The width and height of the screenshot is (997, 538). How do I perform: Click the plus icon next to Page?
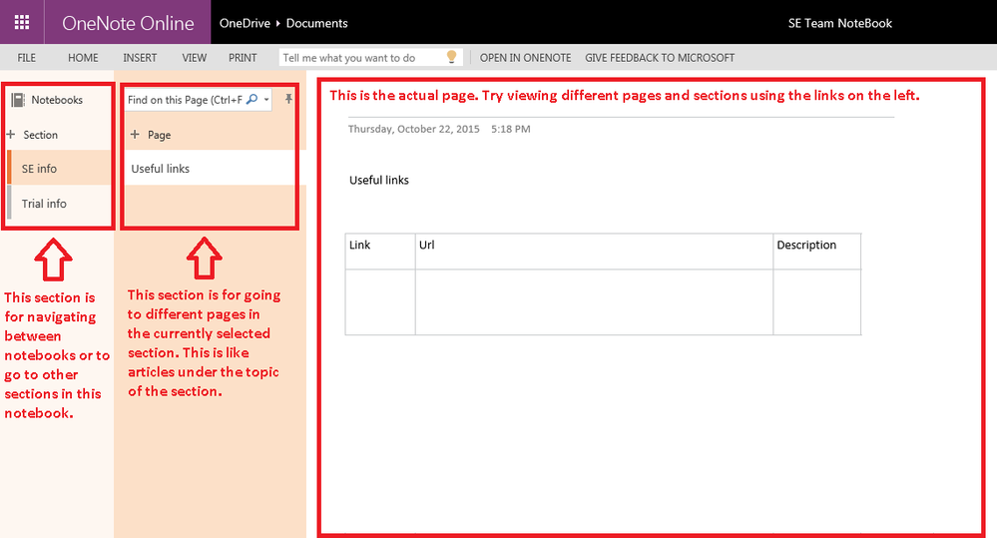(135, 134)
